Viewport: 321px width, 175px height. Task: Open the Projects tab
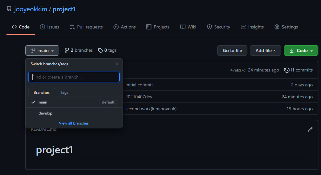(x=158, y=27)
